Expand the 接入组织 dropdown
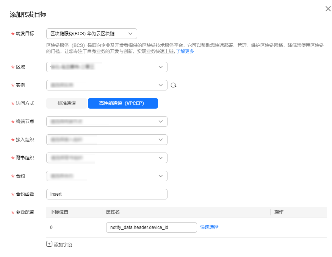Screen dimensions: 332x257 [107, 140]
